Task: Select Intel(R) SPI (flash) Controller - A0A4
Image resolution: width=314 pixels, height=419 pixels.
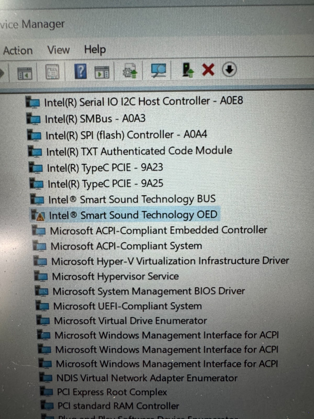Action: tap(126, 135)
